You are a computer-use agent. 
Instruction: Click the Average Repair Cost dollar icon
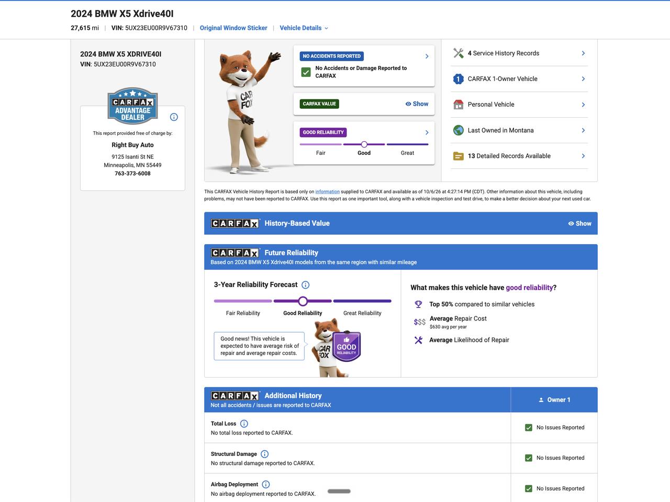point(419,322)
